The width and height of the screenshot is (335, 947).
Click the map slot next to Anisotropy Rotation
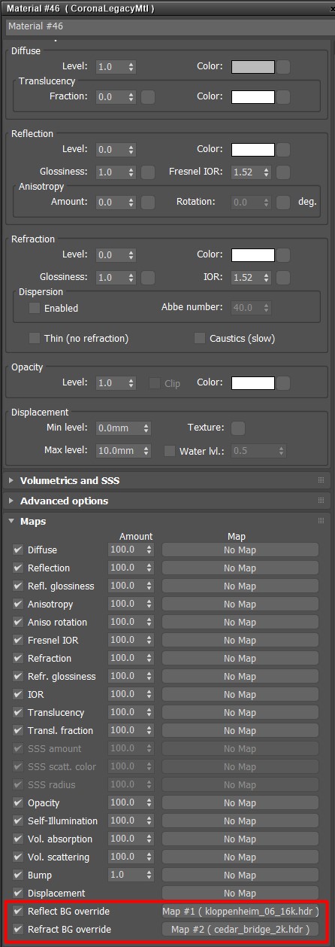point(283,202)
